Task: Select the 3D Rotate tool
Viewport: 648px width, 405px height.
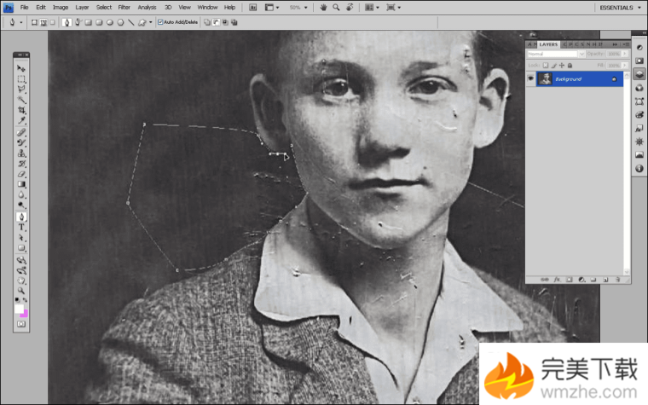Action: (21, 260)
